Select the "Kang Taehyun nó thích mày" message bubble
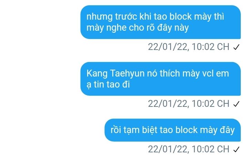Viewport: 248px width, 162px height. [161, 79]
